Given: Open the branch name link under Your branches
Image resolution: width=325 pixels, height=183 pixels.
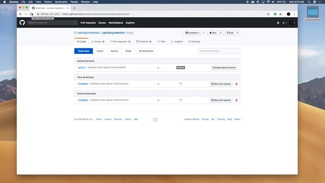Looking at the screenshot, I should pyautogui.click(x=83, y=84).
